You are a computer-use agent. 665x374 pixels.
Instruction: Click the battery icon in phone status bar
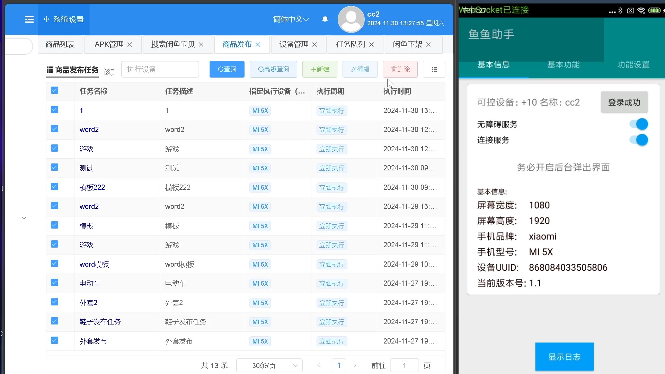click(x=654, y=10)
